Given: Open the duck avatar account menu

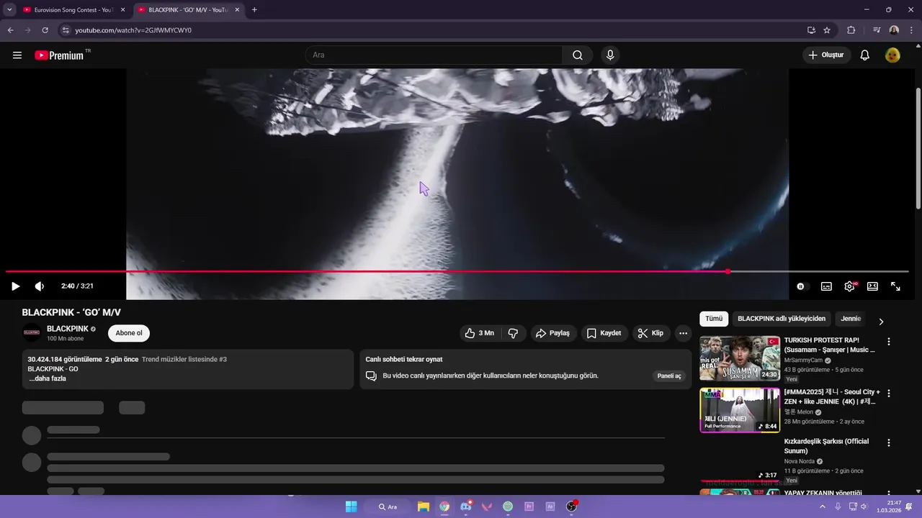Looking at the screenshot, I should click(892, 55).
